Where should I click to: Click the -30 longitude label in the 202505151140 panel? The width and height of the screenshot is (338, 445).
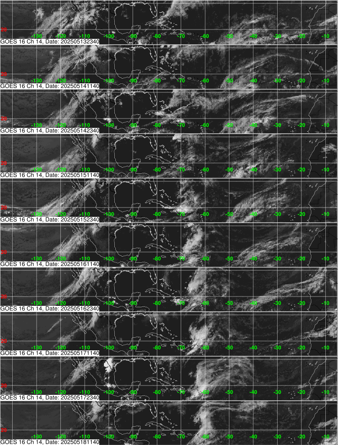[277, 170]
